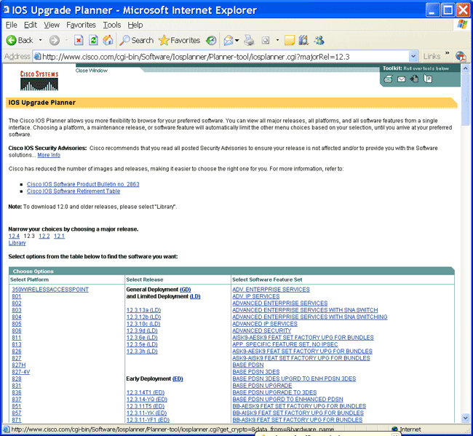Click the Messenger people icon
The width and height of the screenshot is (473, 436).
pyautogui.click(x=319, y=40)
